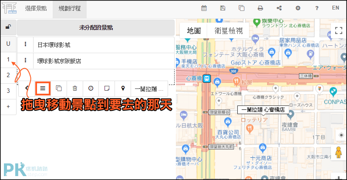
Task: Switch map to 地圖 view
Action: point(194,31)
